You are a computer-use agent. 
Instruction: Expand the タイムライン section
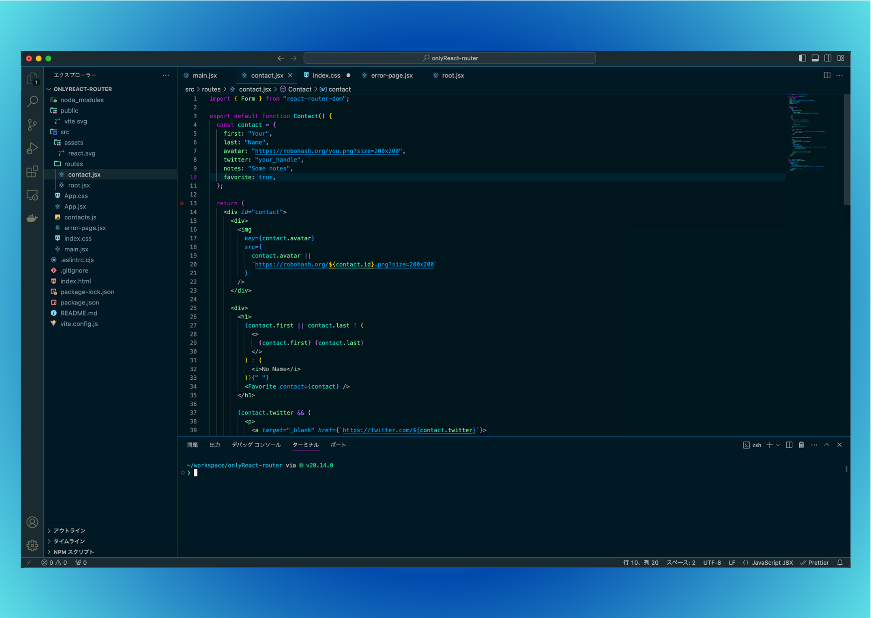[x=111, y=541]
